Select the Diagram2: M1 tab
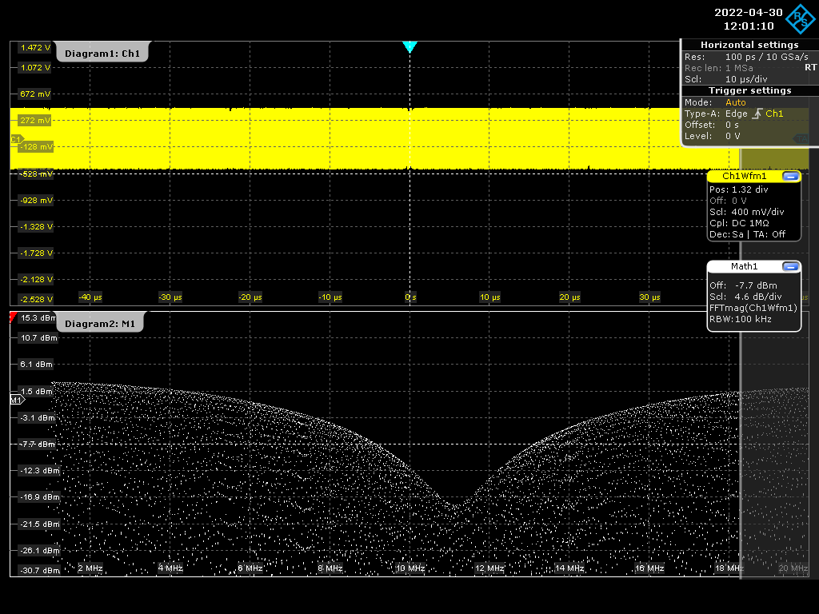The height and width of the screenshot is (614, 819). [x=100, y=324]
